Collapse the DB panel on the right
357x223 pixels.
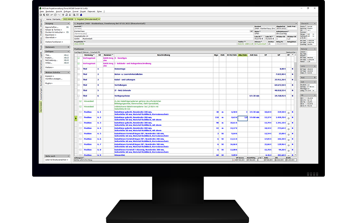(315, 95)
